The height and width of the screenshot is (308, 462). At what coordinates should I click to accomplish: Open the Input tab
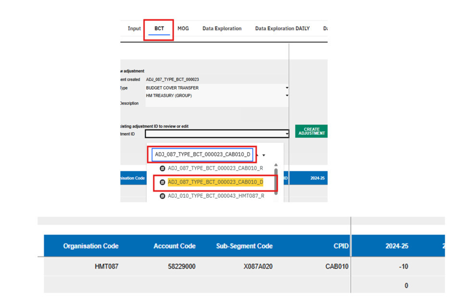pos(134,29)
